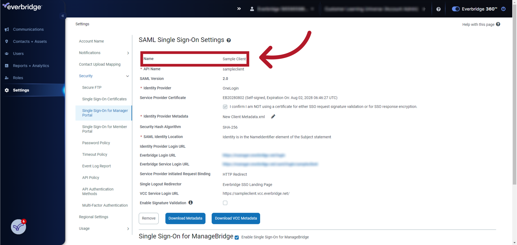
Task: Disable Single Sign-On for ManageBridge
Action: (236, 237)
